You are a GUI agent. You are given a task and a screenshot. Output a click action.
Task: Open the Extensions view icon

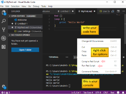4,47
